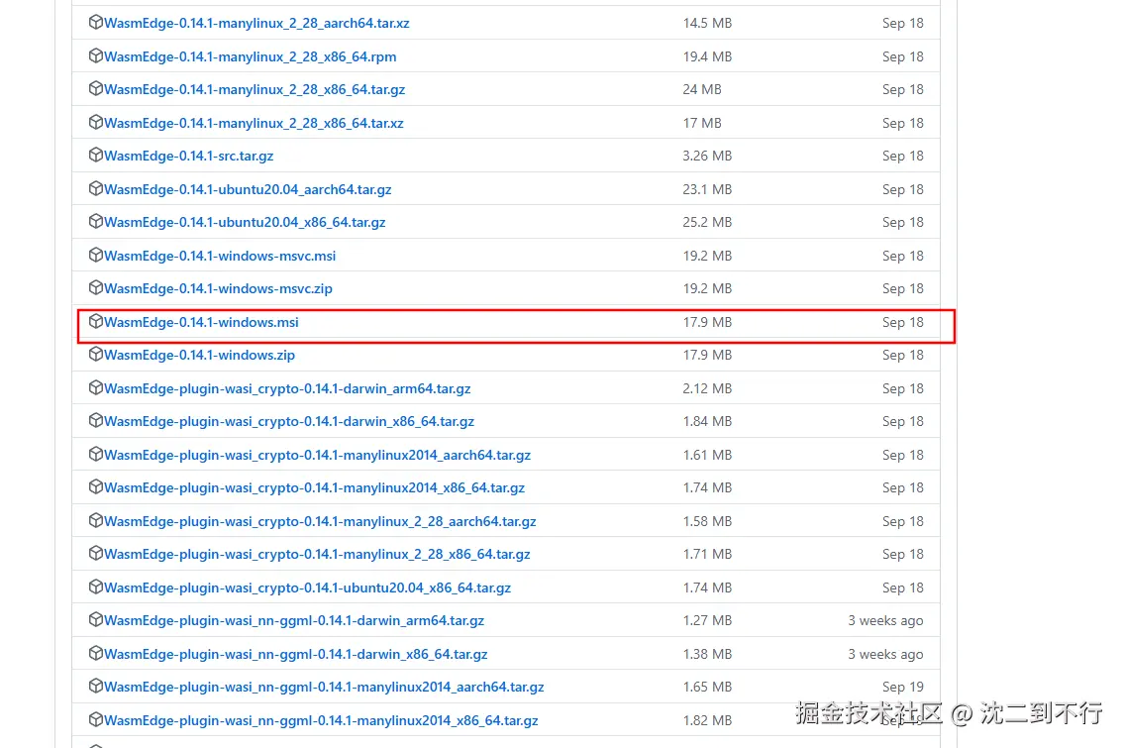
Task: Click package icon beside wasi_crypto manylinux_2_28_aarch64
Action: click(95, 521)
